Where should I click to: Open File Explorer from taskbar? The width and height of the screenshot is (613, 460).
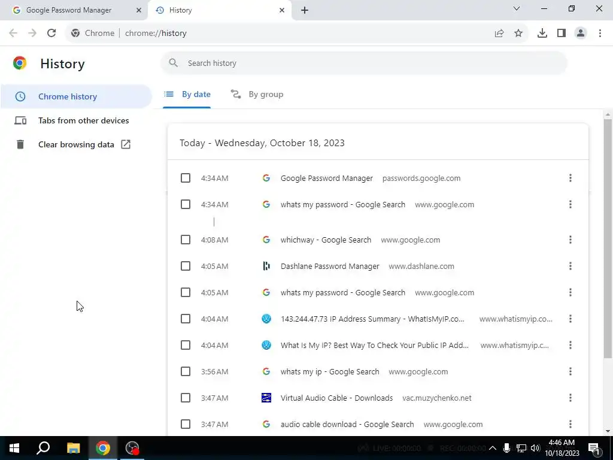point(73,448)
